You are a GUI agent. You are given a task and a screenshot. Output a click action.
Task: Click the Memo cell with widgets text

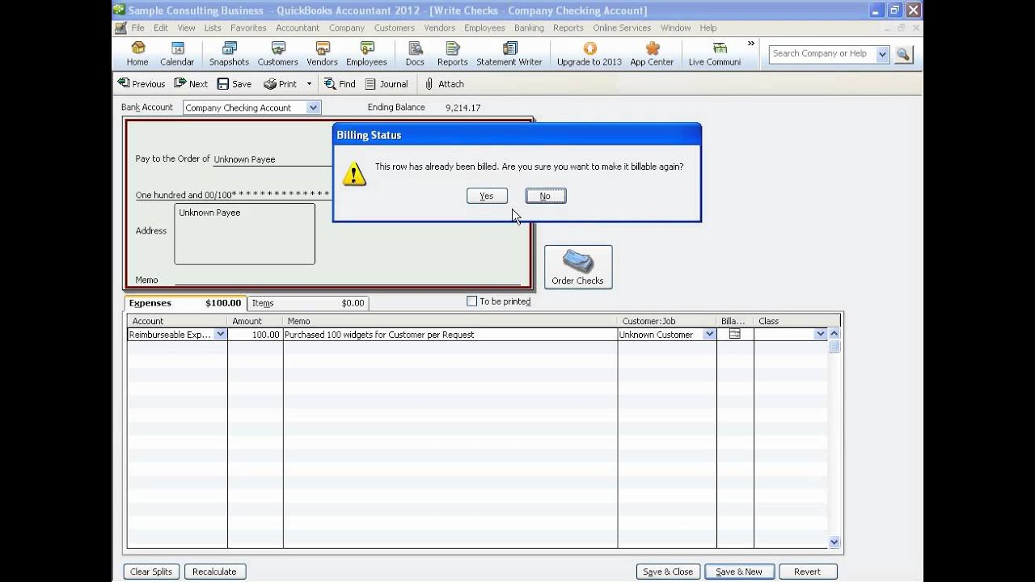450,334
